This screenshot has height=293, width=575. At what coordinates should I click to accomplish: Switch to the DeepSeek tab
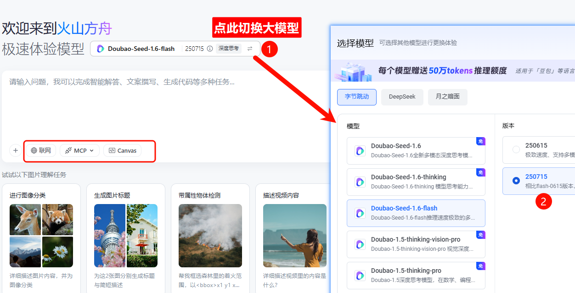pyautogui.click(x=402, y=97)
